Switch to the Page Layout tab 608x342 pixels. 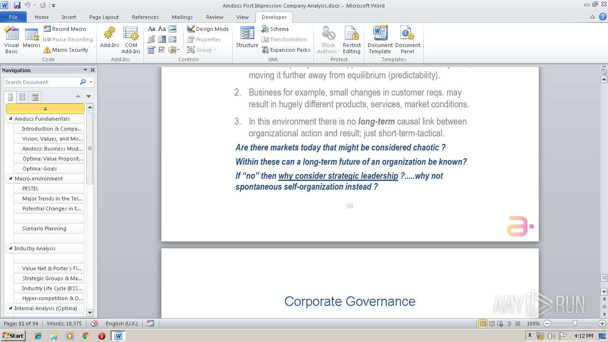[104, 17]
